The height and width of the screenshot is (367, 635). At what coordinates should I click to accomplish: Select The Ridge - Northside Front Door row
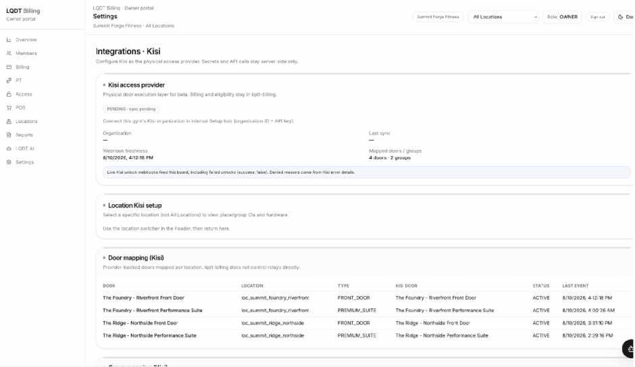tap(365, 323)
